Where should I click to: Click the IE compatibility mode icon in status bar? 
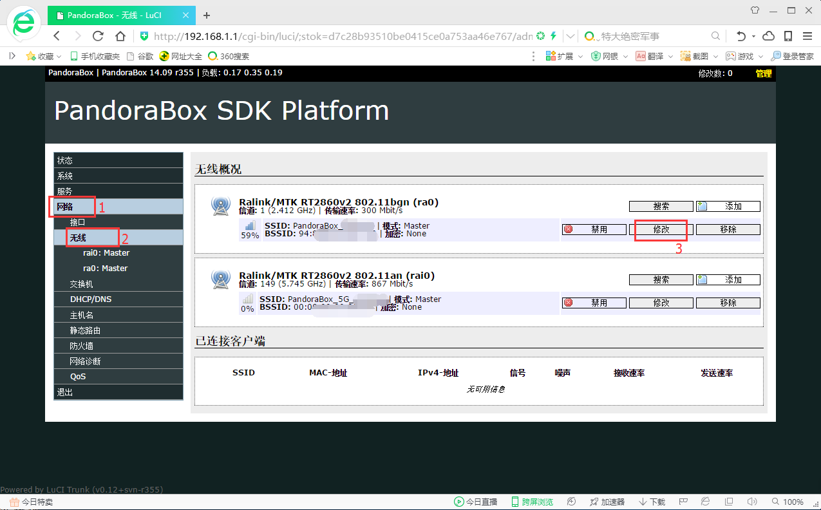[x=705, y=502]
